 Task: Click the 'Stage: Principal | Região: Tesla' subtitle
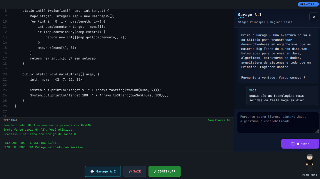coord(265,22)
